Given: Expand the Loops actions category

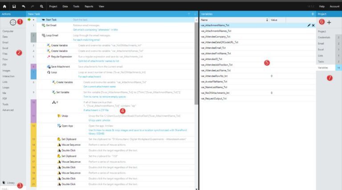Looking at the screenshot, I should [x=6, y=87].
